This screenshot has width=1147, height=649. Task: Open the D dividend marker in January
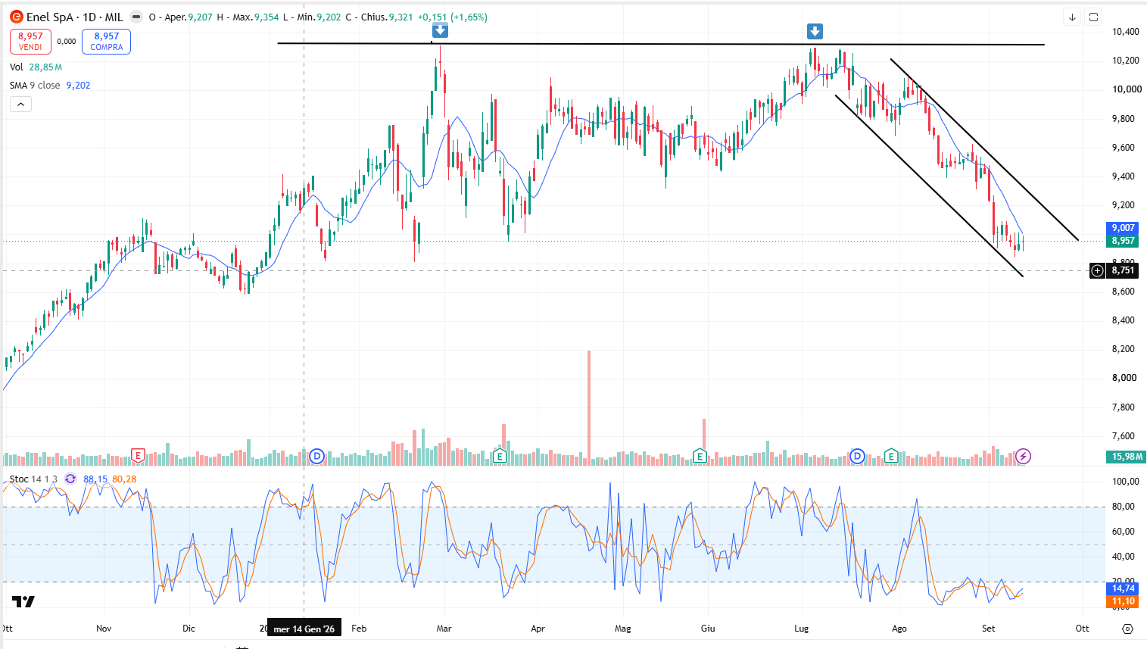pyautogui.click(x=317, y=456)
